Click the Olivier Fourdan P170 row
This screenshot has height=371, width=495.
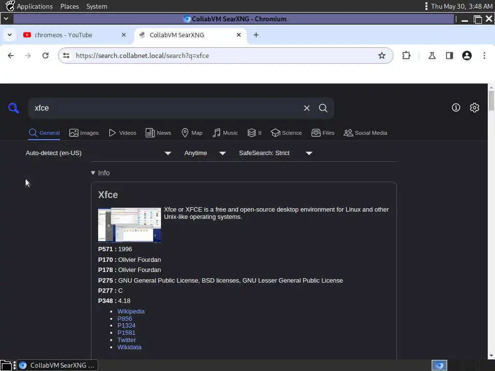(130, 259)
